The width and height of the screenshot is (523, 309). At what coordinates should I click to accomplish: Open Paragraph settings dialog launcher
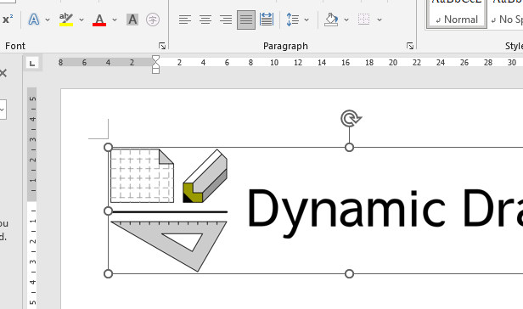pyautogui.click(x=410, y=46)
